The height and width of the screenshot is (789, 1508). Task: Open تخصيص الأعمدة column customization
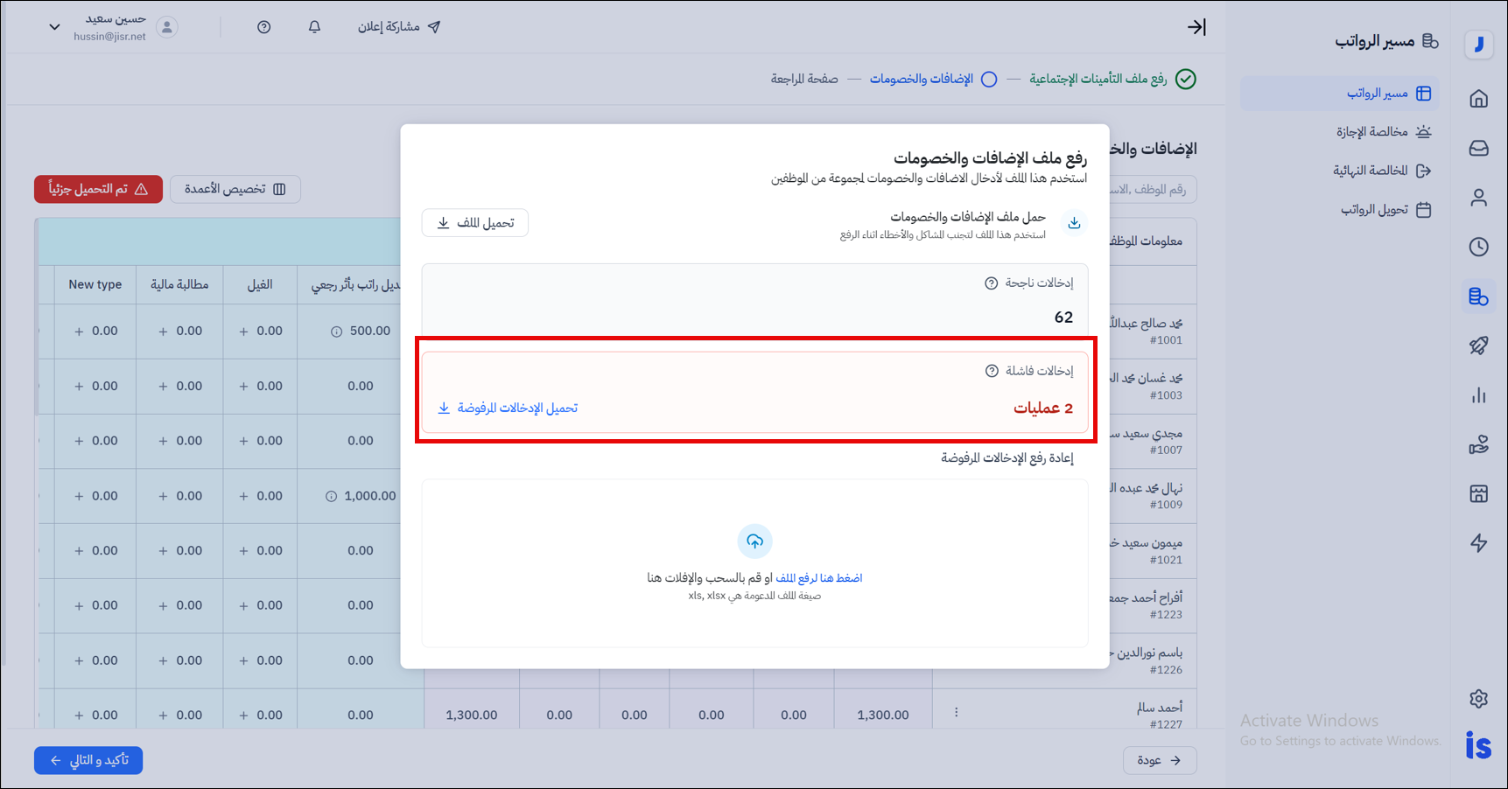(x=235, y=189)
